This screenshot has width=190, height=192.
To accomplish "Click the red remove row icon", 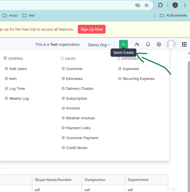I will coord(173,189).
